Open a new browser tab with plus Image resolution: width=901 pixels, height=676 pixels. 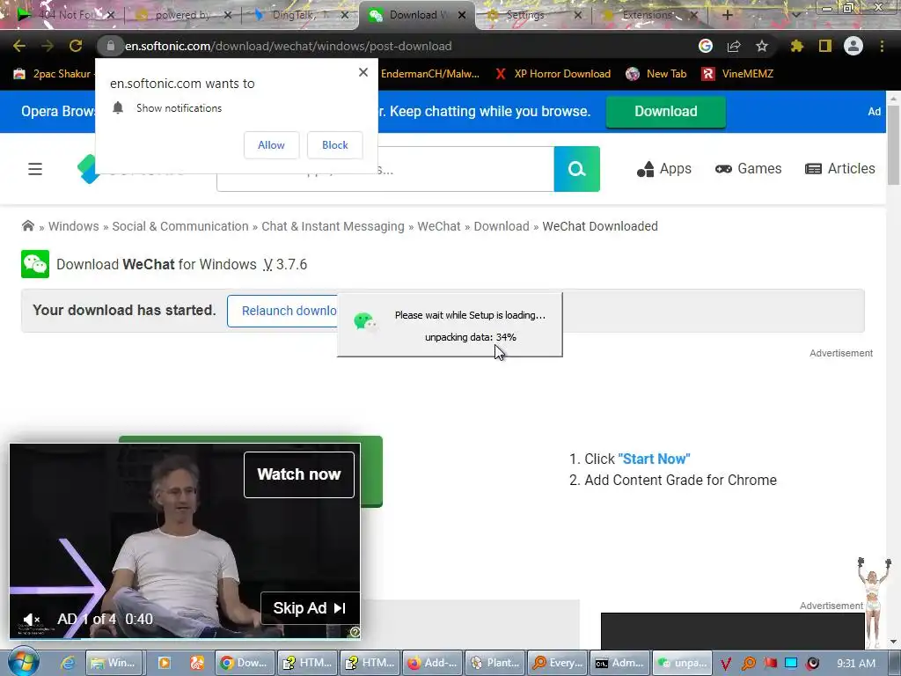(x=727, y=15)
